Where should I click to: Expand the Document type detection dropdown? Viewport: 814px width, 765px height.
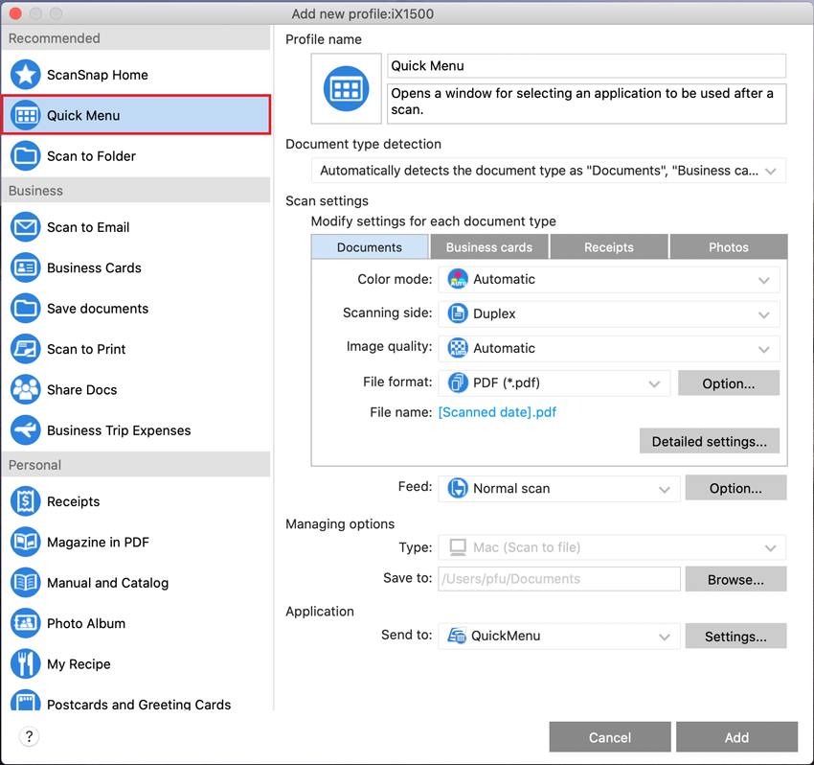[x=549, y=171]
